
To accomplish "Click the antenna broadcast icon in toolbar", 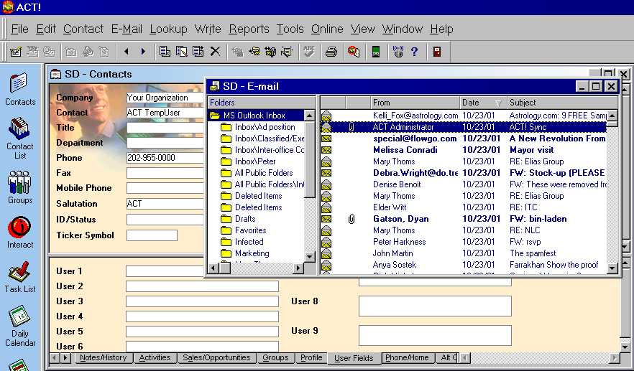I will [398, 52].
